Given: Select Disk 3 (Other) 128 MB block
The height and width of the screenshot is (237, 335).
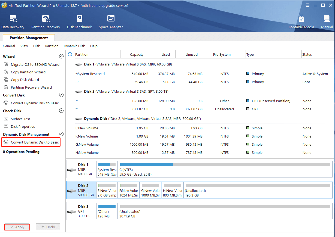Looking at the screenshot, I should pos(107,211).
